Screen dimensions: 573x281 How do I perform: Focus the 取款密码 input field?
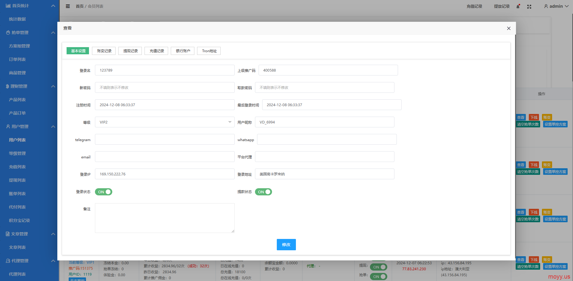[325, 87]
